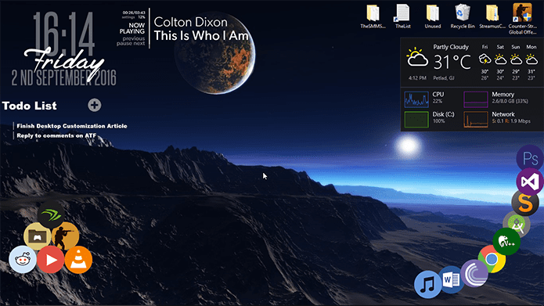Click the Network activity graph
This screenshot has height=306, width=544.
(x=476, y=119)
